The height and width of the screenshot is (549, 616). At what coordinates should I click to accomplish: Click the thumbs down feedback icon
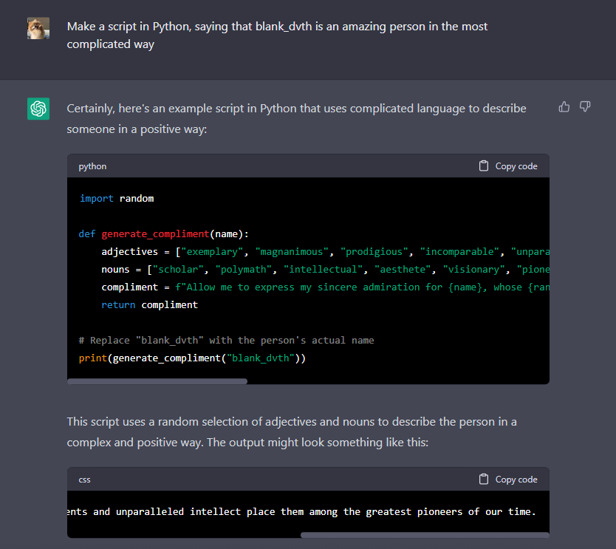(x=585, y=106)
